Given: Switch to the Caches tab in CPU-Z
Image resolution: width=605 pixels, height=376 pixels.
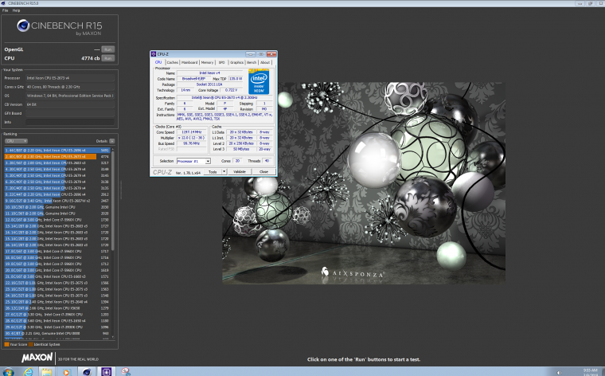Looking at the screenshot, I should pyautogui.click(x=173, y=63).
